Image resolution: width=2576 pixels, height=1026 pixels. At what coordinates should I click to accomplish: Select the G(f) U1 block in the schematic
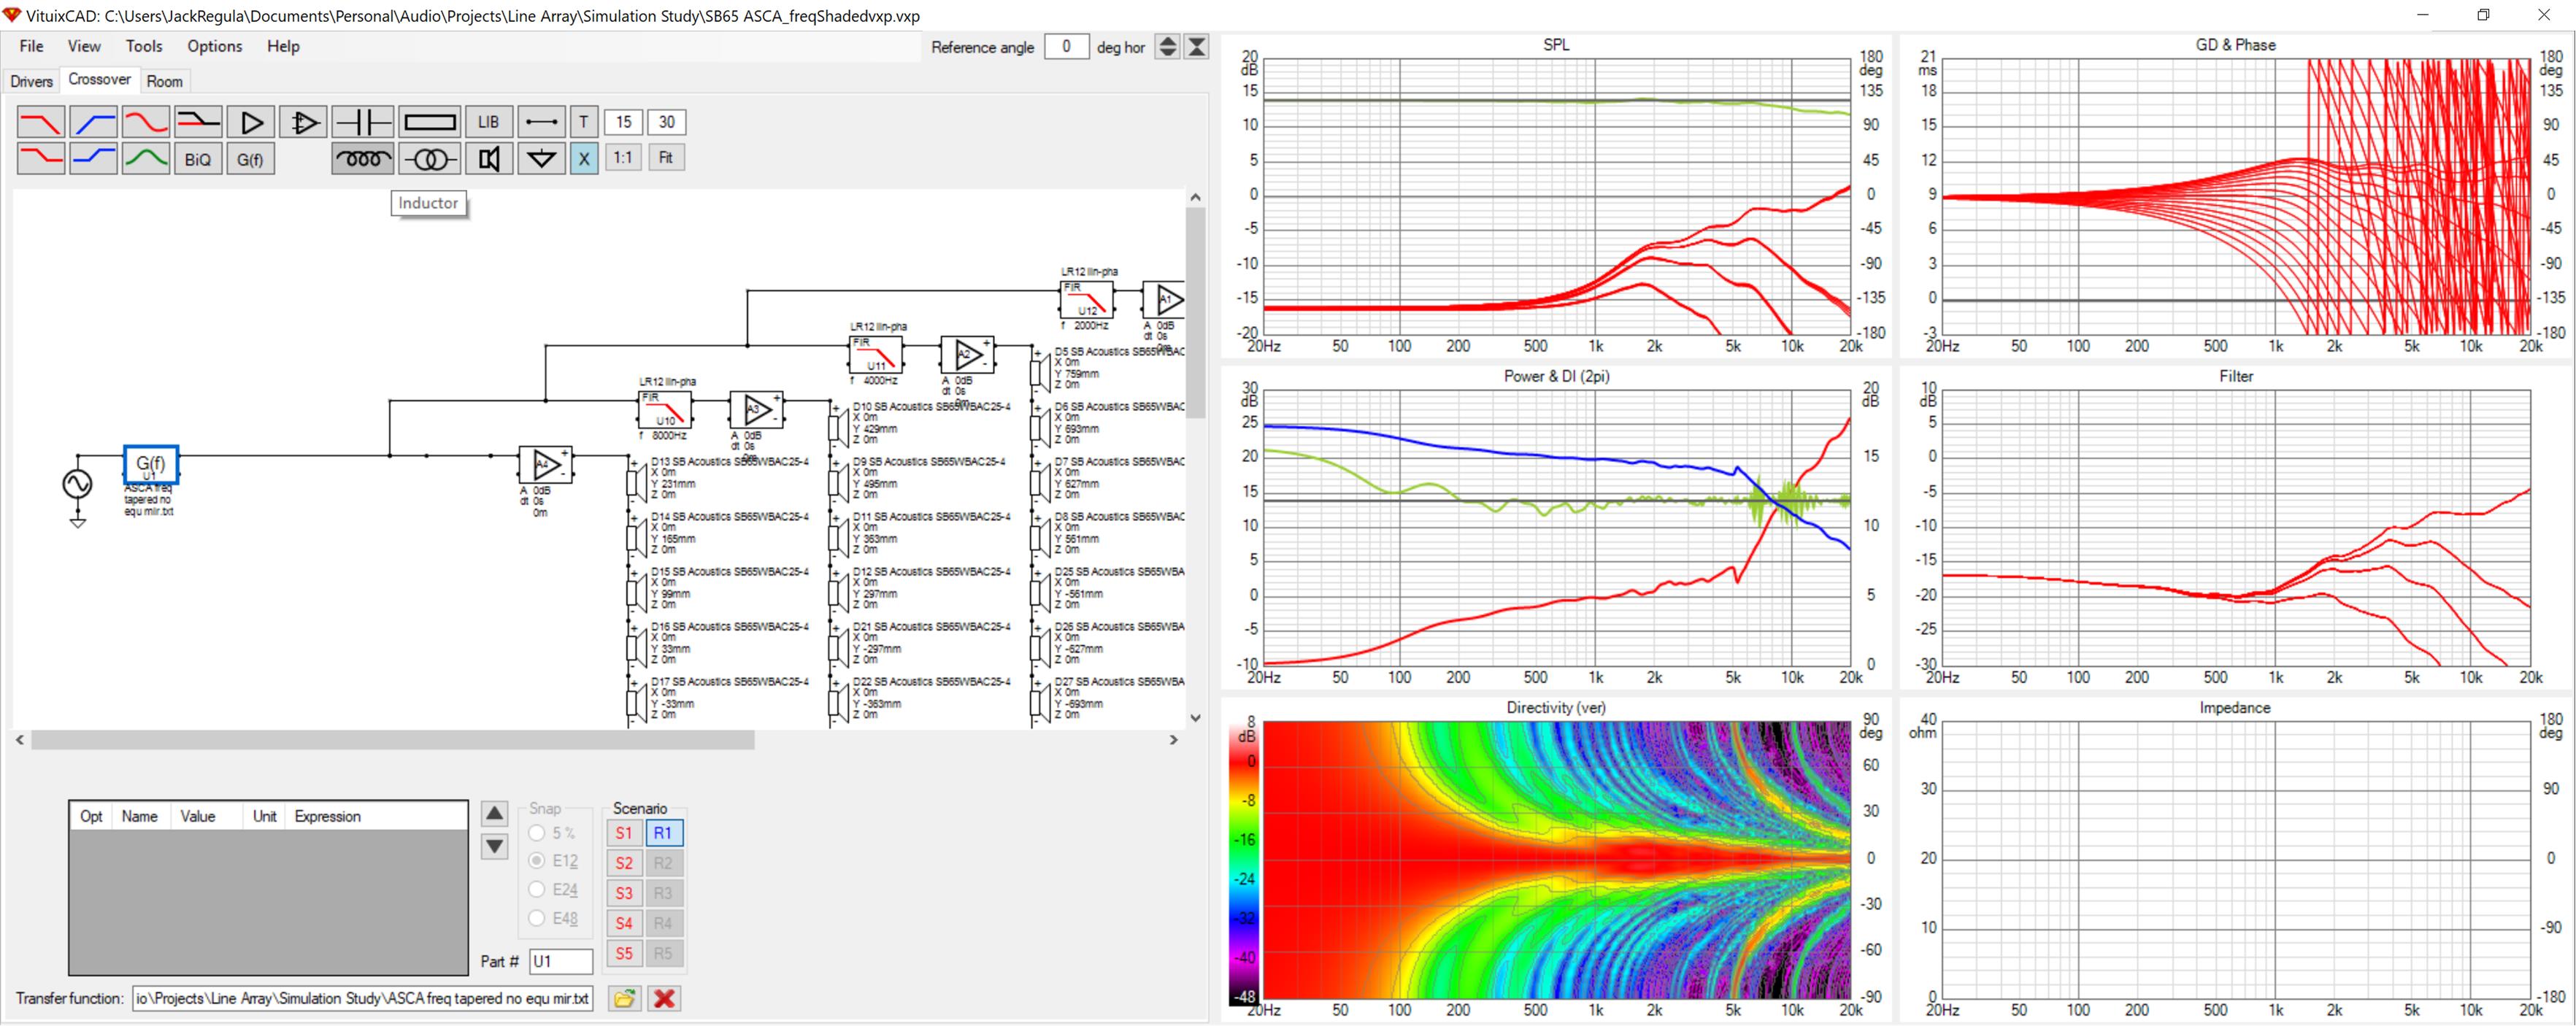click(x=151, y=465)
